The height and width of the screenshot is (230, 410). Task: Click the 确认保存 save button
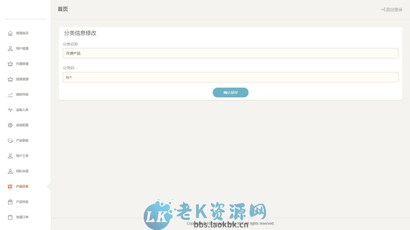click(x=230, y=92)
